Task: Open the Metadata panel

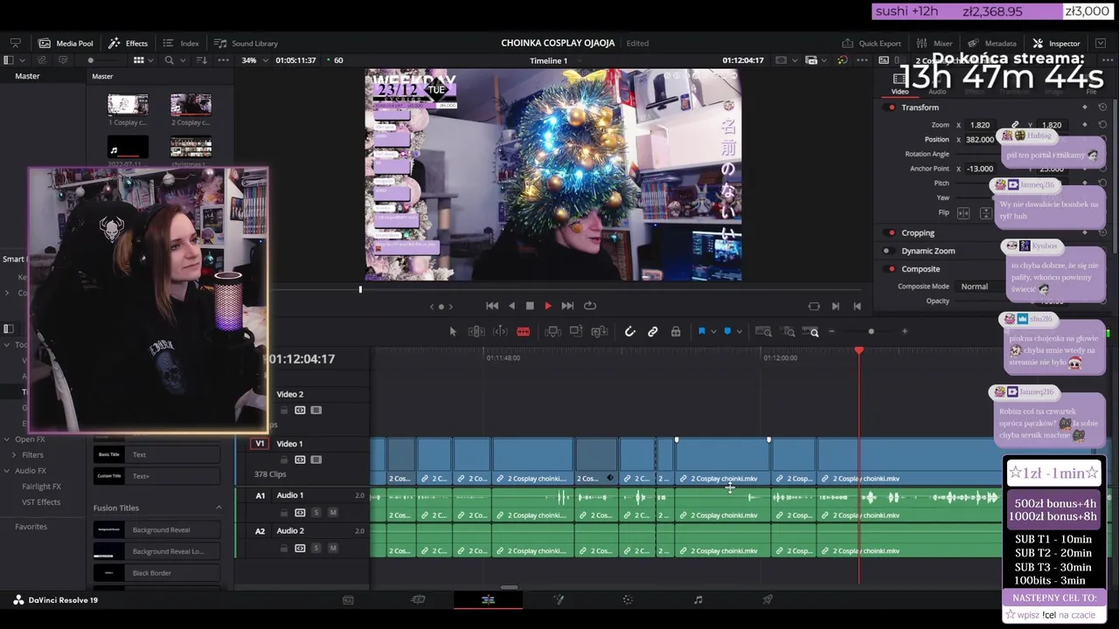Action: tap(992, 43)
